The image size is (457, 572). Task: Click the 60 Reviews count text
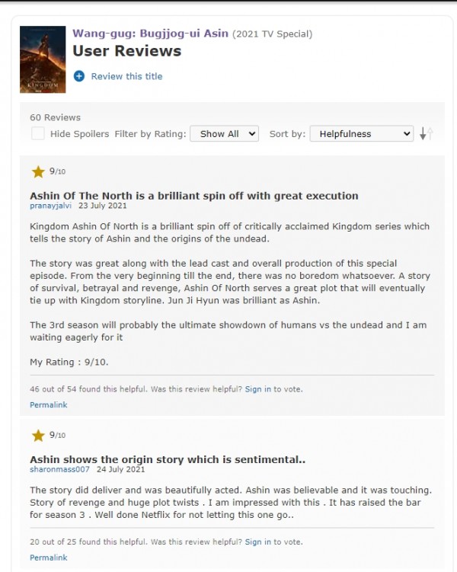click(55, 118)
